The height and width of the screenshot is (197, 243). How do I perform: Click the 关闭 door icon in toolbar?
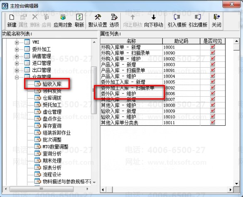click(216, 17)
